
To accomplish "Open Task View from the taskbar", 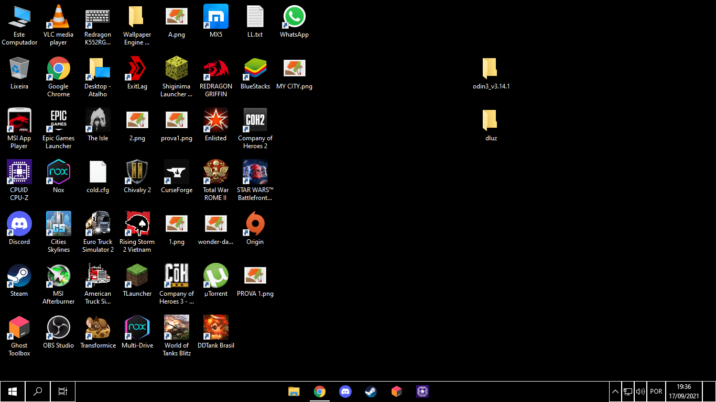I will pyautogui.click(x=63, y=392).
